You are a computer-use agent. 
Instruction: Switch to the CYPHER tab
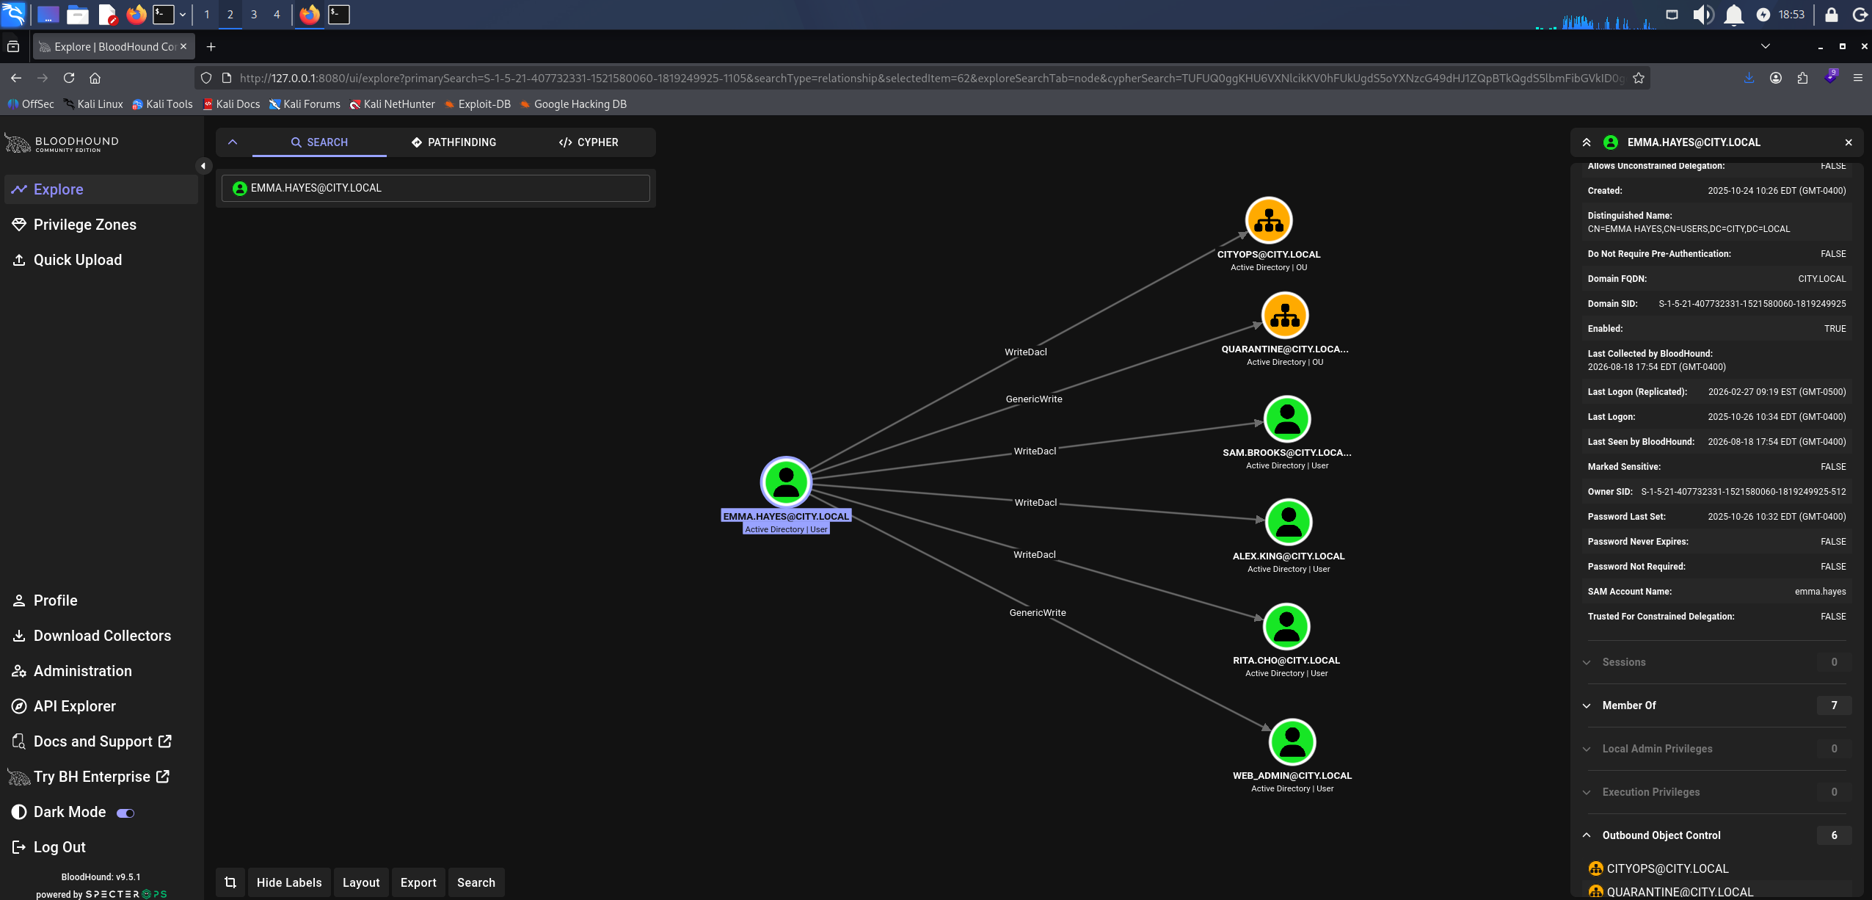589,142
